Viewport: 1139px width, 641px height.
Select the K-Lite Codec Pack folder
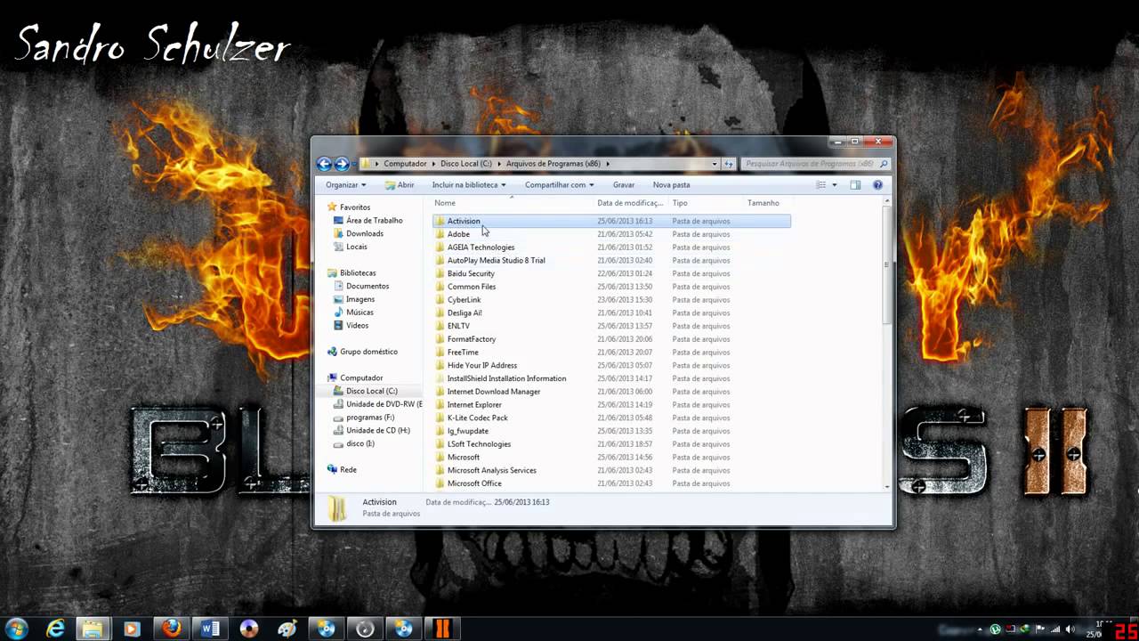click(477, 418)
